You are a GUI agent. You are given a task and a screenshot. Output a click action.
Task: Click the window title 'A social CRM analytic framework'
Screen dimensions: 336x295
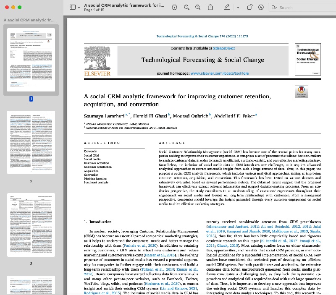[x=124, y=5]
